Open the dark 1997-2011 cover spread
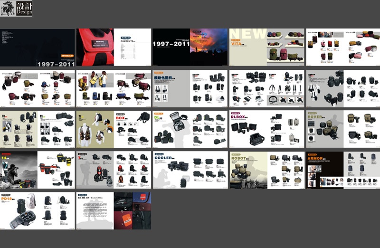The height and width of the screenshot is (248, 380). (38, 48)
